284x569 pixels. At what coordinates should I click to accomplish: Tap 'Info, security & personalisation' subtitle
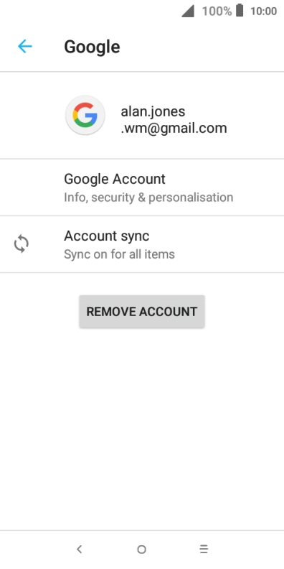pos(148,198)
